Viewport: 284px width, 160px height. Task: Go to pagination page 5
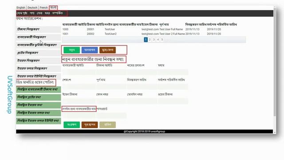(162, 40)
